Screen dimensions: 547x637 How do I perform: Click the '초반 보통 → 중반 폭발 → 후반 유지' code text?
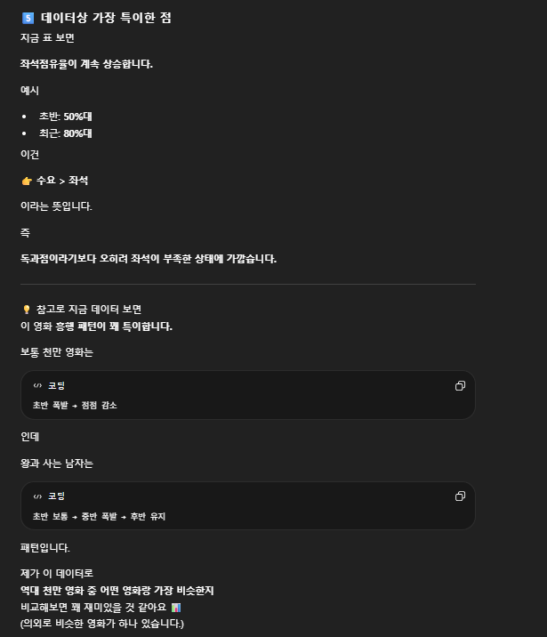[x=99, y=516]
